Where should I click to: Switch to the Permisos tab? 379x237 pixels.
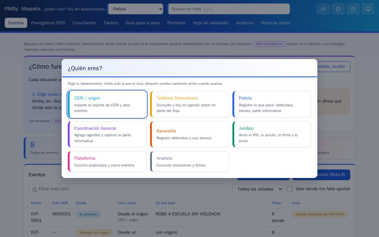(176, 23)
